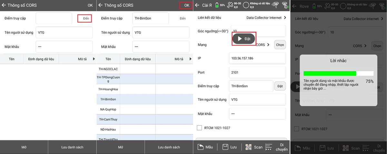
Task: Tap the Mẫu template icon in Cài R
Action: [x=201, y=147]
